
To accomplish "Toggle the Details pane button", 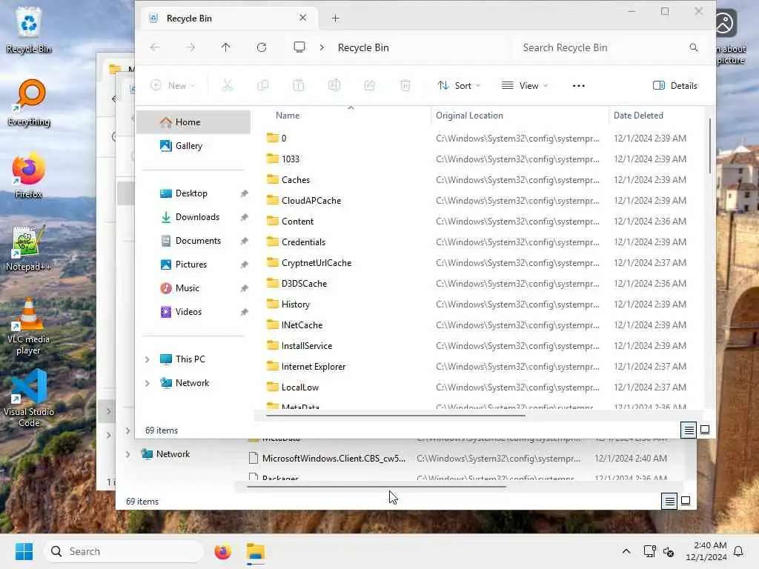I will (x=675, y=86).
